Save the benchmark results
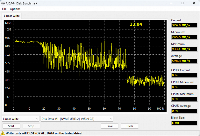The width and height of the screenshot is (200, 136). [110, 126]
